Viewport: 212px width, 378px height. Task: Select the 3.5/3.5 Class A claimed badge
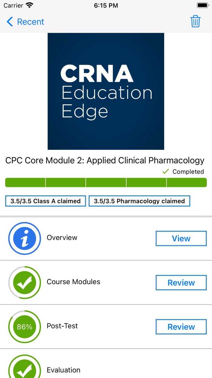click(x=45, y=201)
